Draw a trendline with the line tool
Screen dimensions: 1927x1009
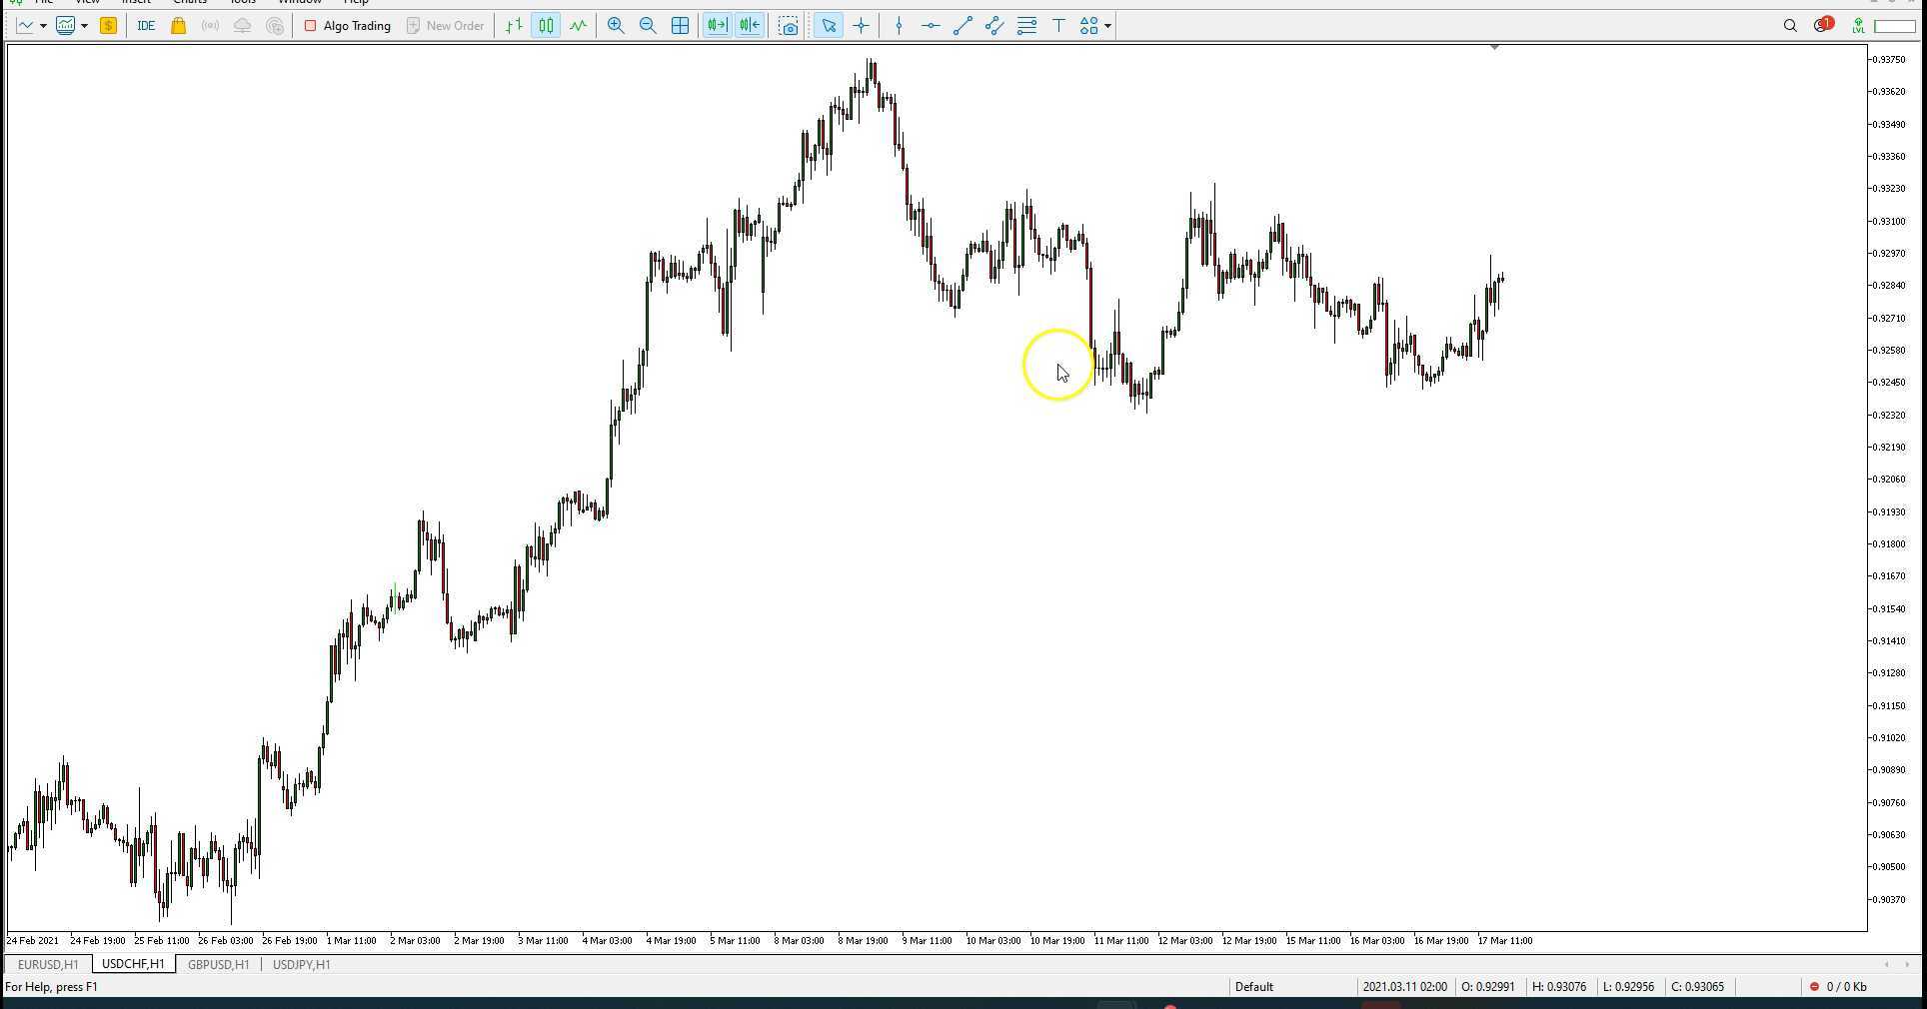(x=962, y=25)
